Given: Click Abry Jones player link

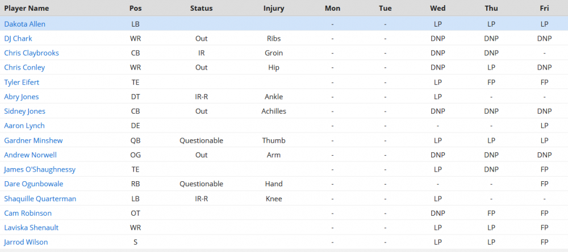Looking at the screenshot, I should pos(22,97).
